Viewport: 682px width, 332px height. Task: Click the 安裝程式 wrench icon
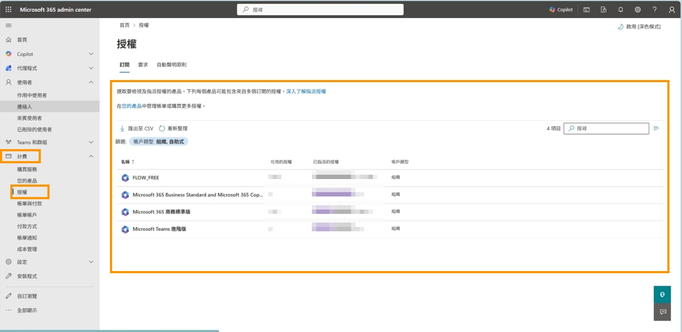point(8,276)
